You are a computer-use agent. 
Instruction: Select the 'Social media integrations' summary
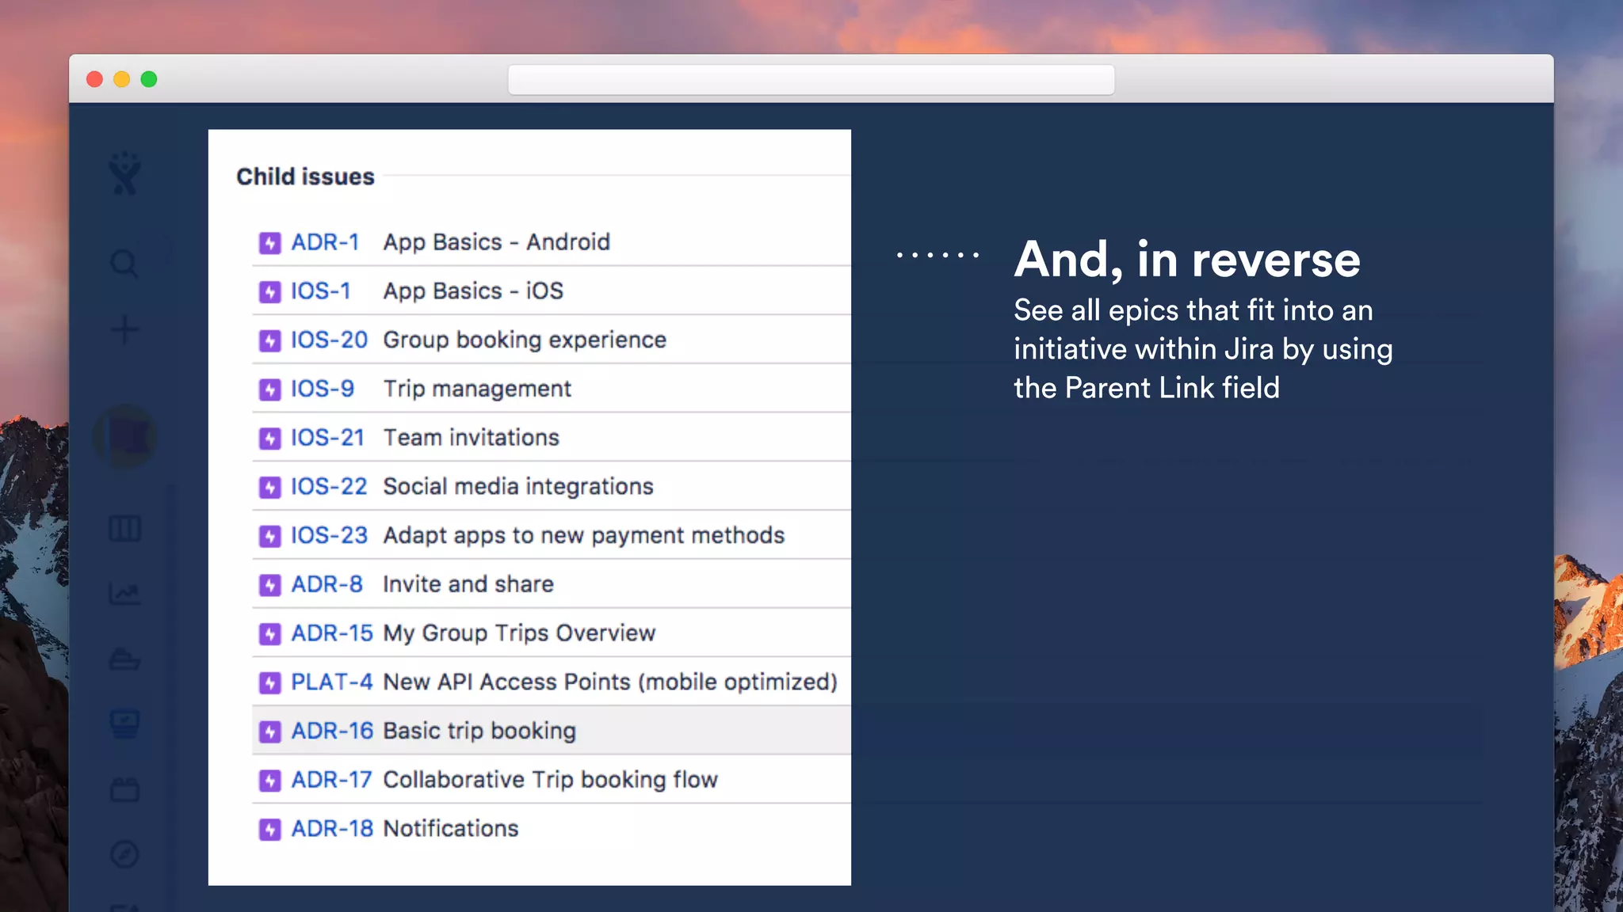tap(518, 487)
